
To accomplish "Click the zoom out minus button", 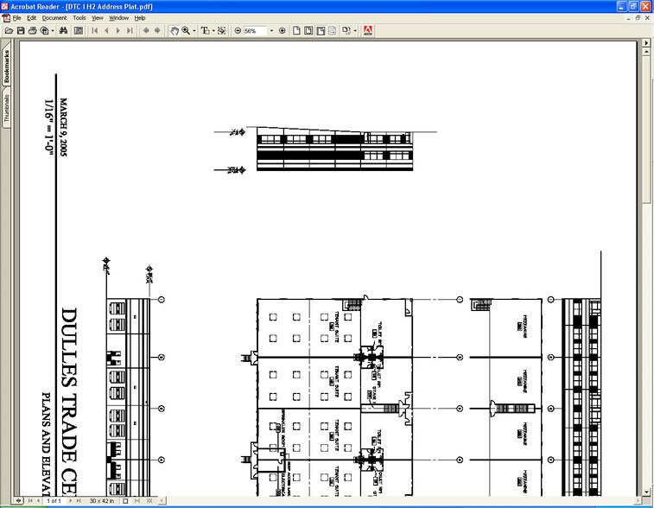I will (x=238, y=30).
